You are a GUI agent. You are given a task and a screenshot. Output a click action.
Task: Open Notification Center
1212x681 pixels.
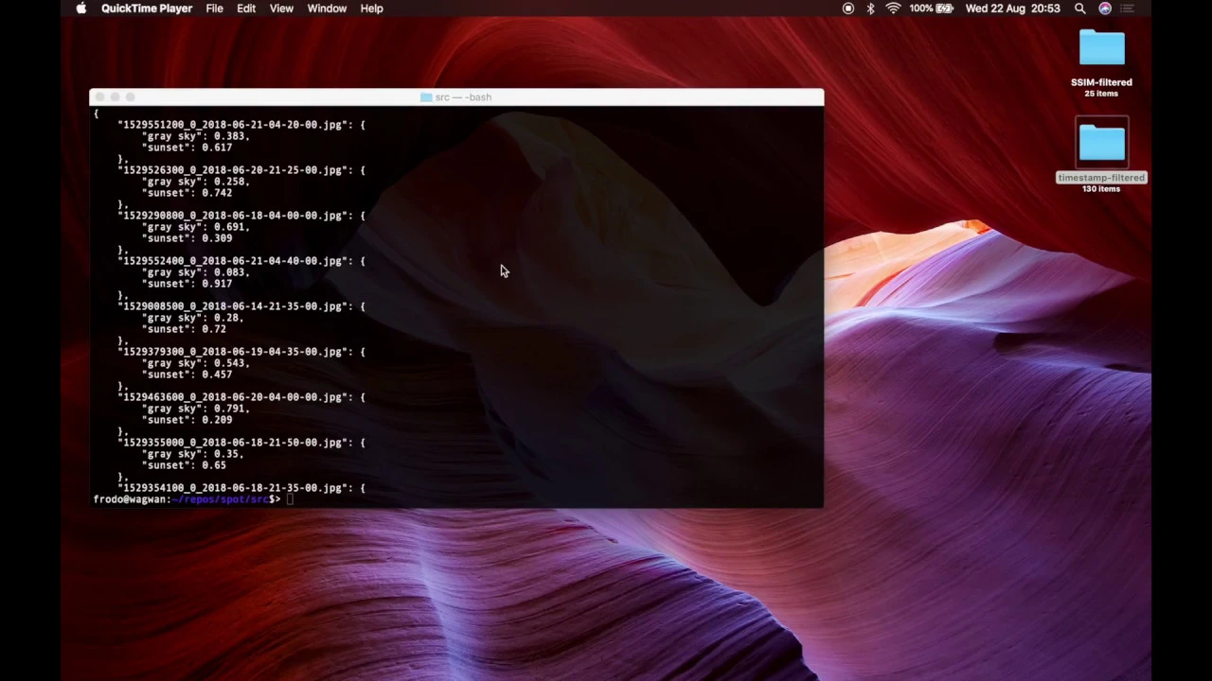pyautogui.click(x=1128, y=9)
